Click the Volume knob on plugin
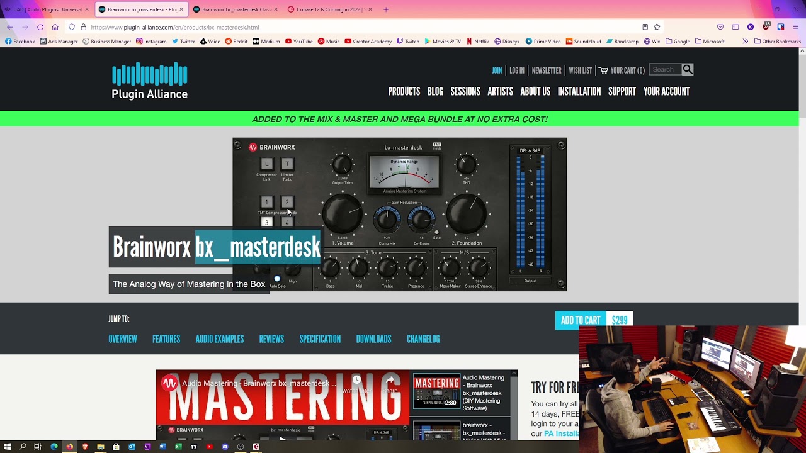This screenshot has height=453, width=806. click(x=343, y=214)
